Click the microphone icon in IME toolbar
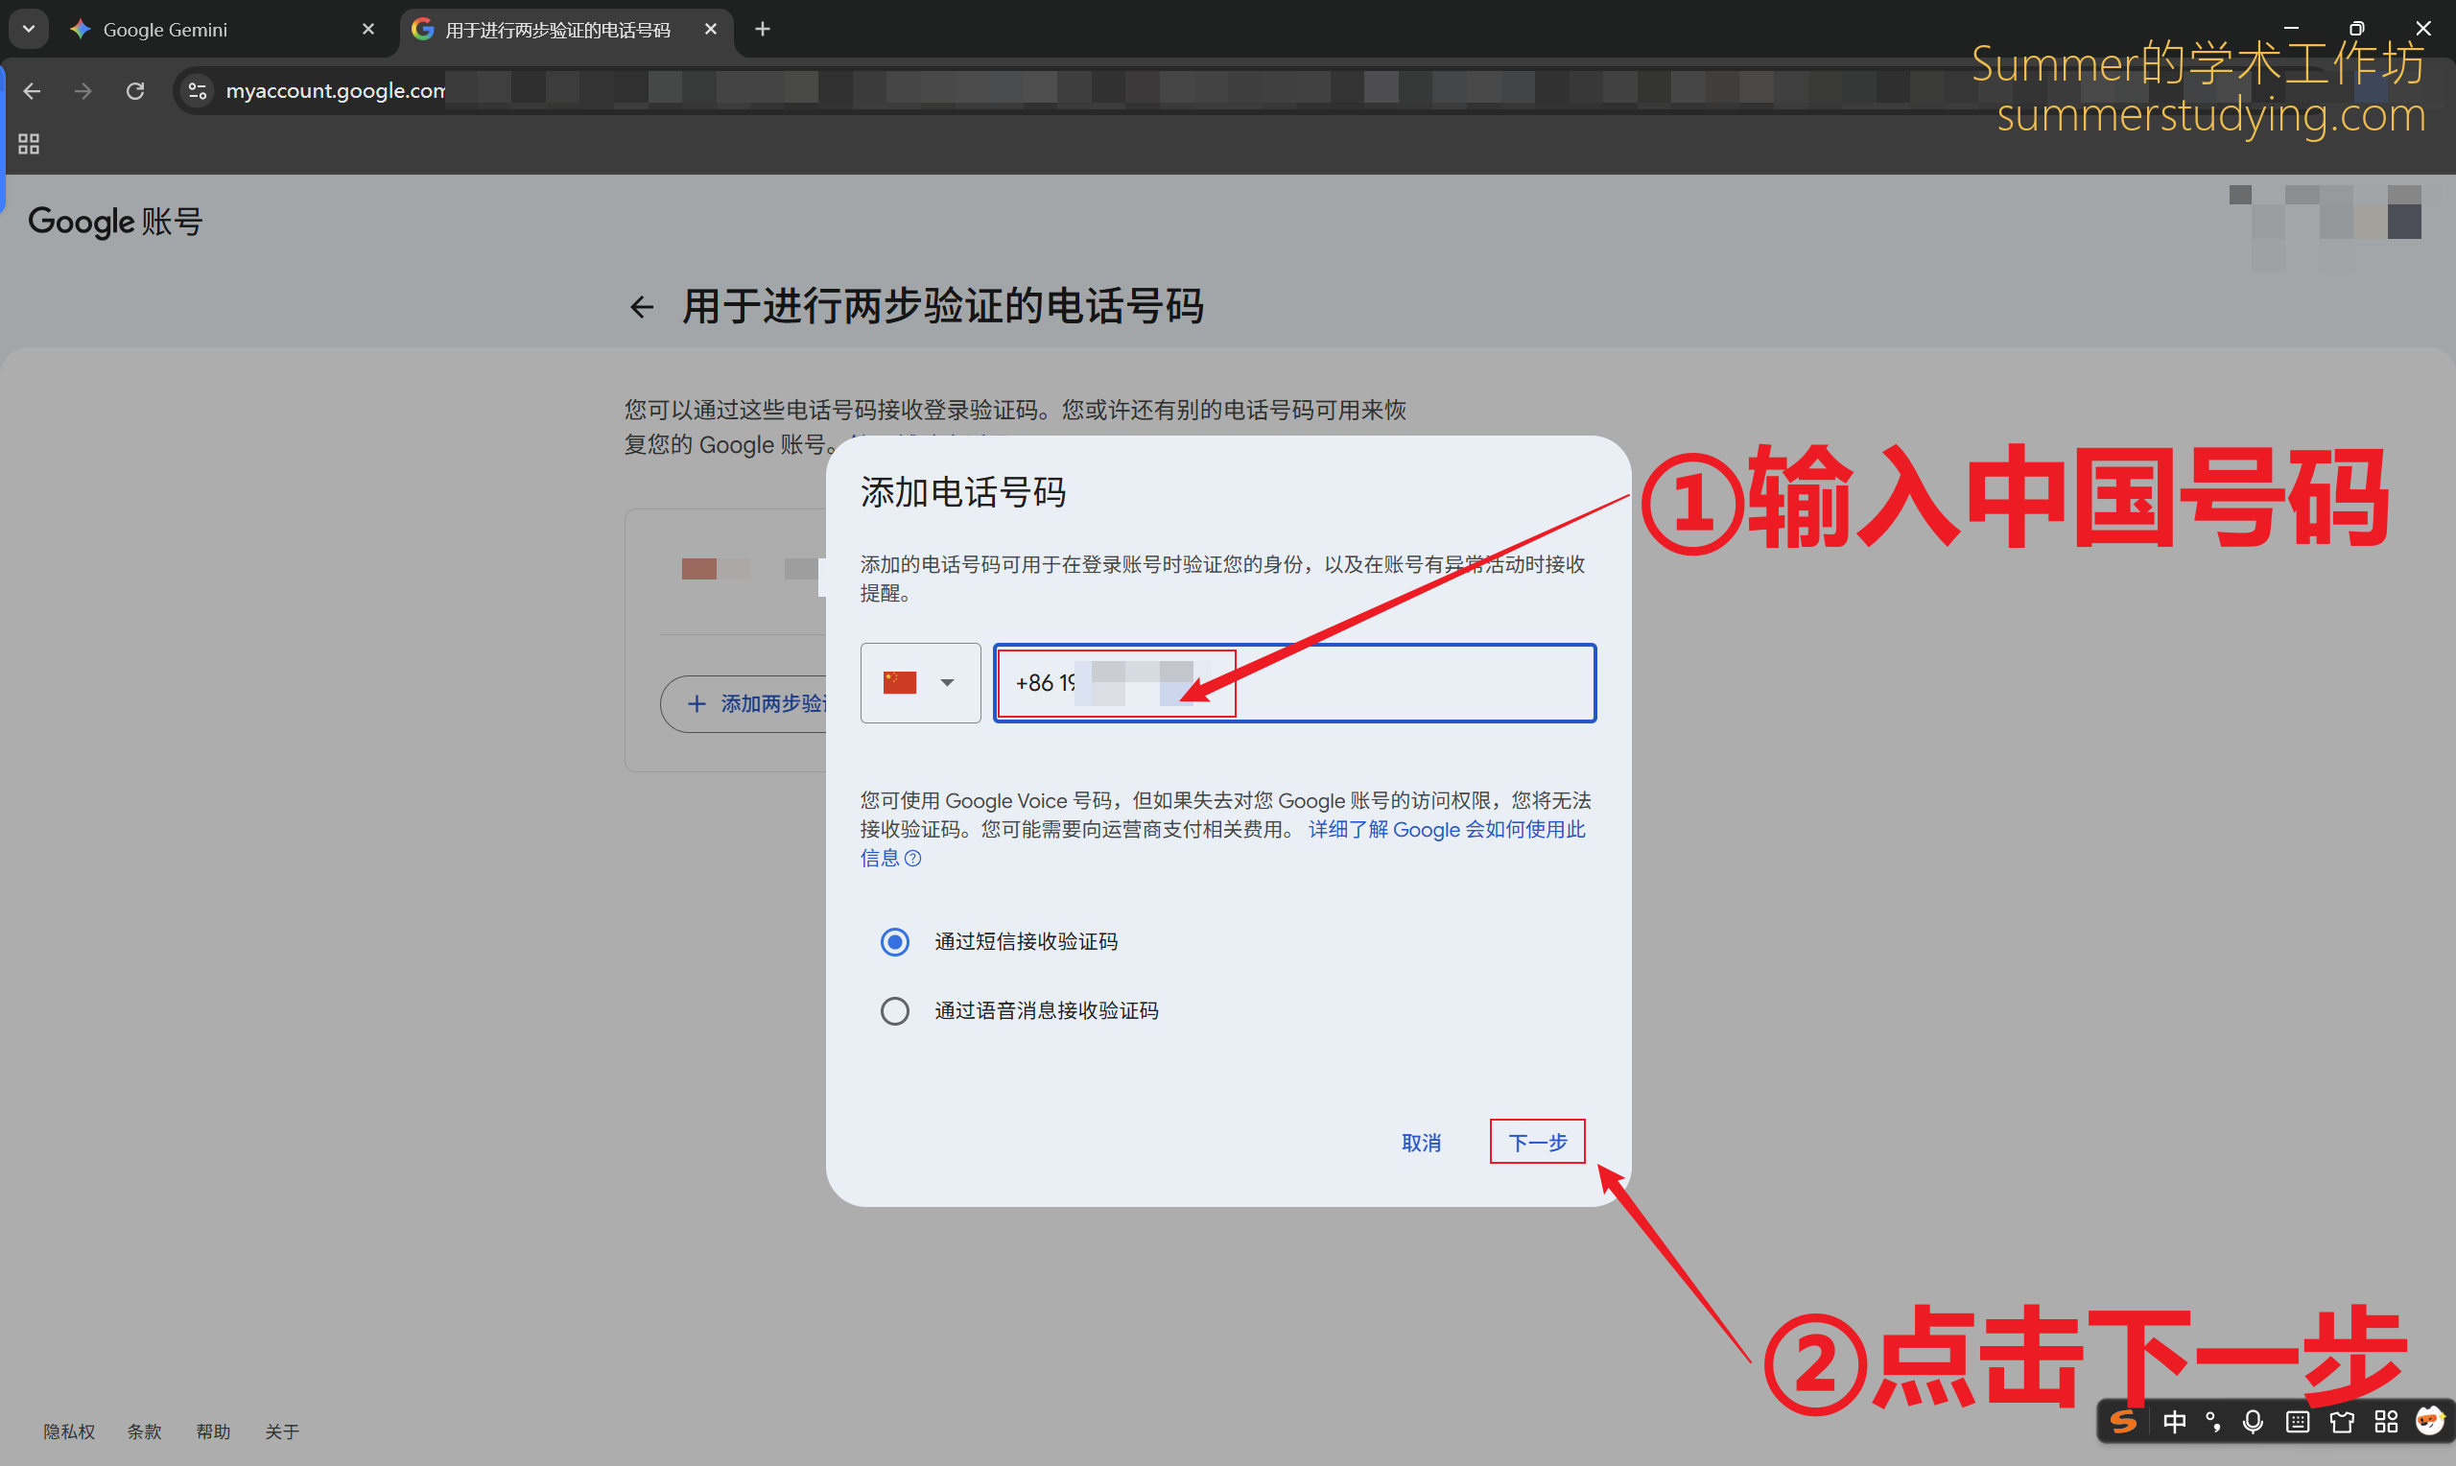The image size is (2456, 1466). [x=2253, y=1422]
